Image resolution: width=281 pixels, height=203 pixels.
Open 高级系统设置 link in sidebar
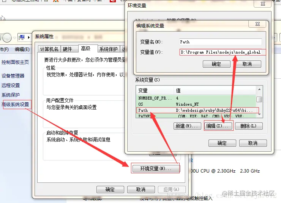[x=16, y=105]
